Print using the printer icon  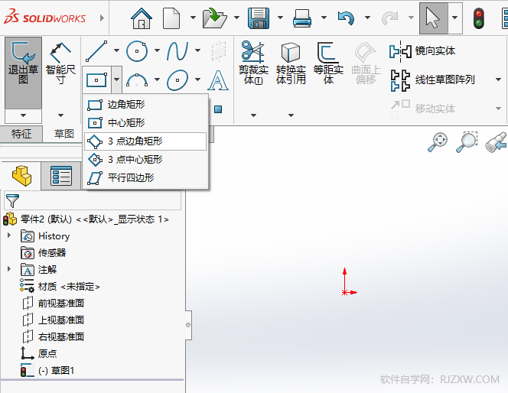tap(302, 18)
